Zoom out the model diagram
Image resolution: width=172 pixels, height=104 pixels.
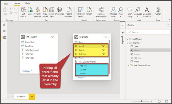132,101
